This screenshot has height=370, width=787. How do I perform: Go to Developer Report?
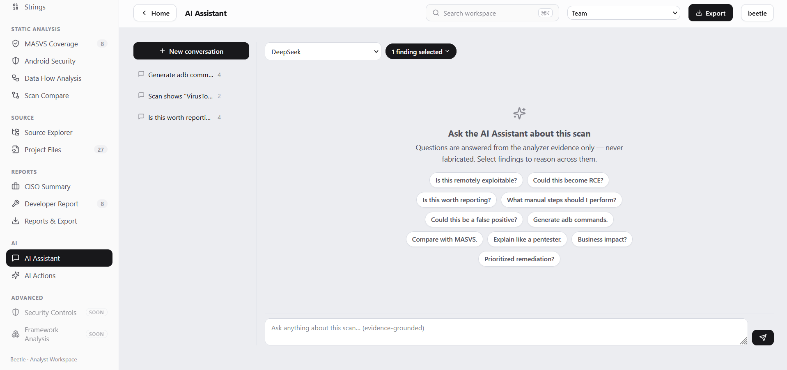pyautogui.click(x=59, y=204)
